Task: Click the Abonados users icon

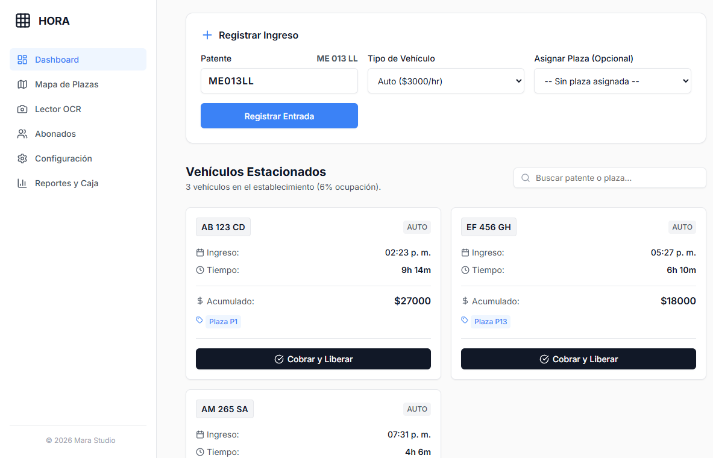Action: 22,134
